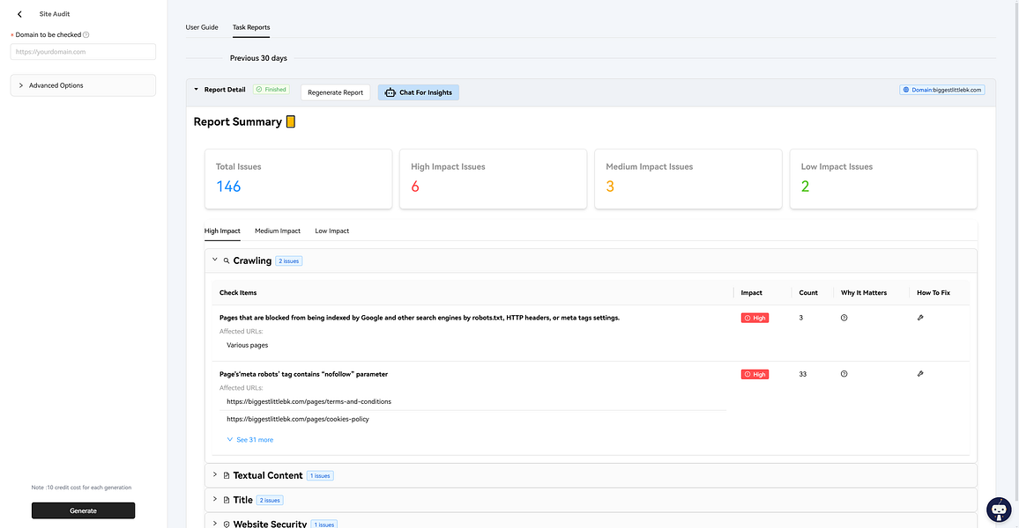Screen dimensions: 1019x528
Task: Click the robot icon in Chat For Insights
Action: pyautogui.click(x=390, y=92)
